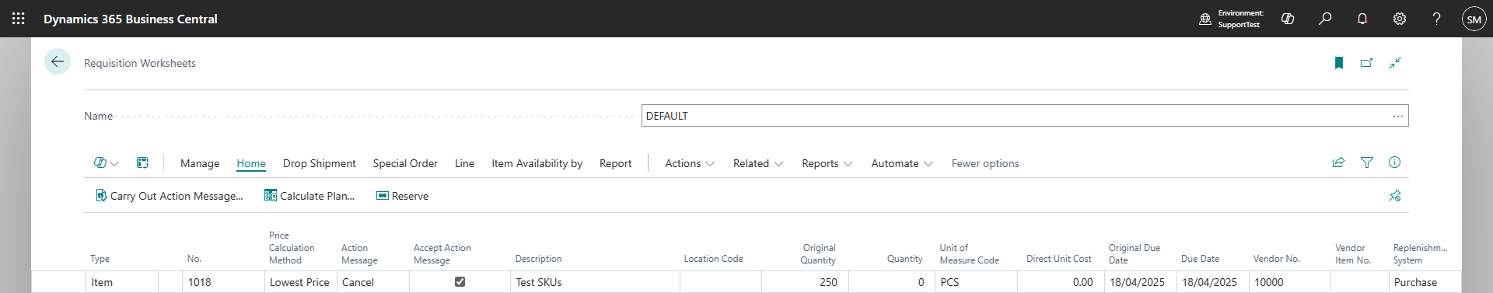Sort by the Description column header

pos(538,259)
